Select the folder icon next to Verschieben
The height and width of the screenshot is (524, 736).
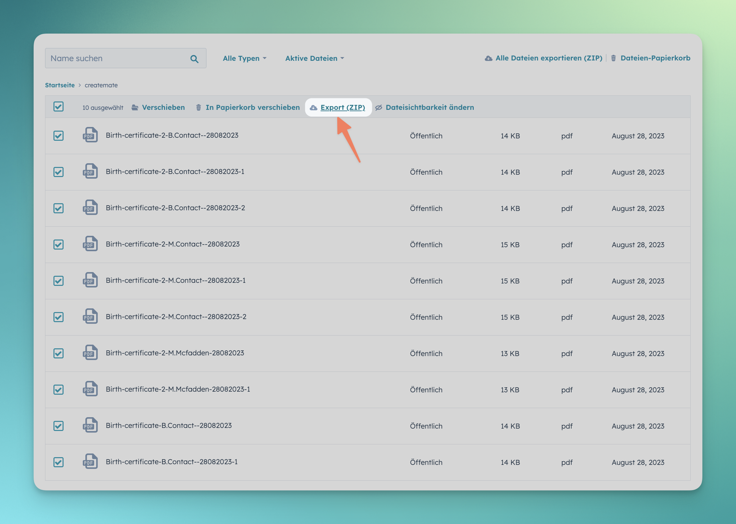(134, 107)
